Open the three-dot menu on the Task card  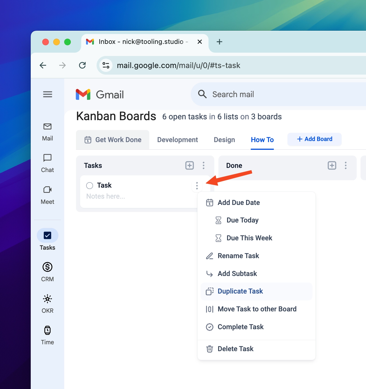197,186
